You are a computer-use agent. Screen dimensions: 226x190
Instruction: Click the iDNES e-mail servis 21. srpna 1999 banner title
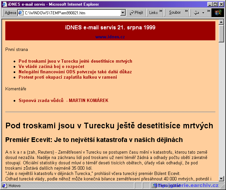[110, 27]
